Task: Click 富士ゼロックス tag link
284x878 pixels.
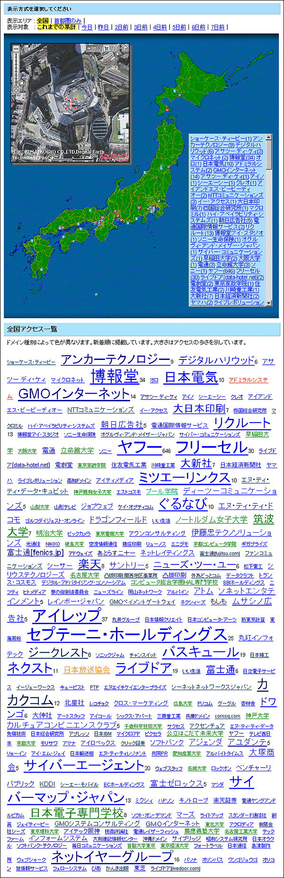Action: pos(177,783)
